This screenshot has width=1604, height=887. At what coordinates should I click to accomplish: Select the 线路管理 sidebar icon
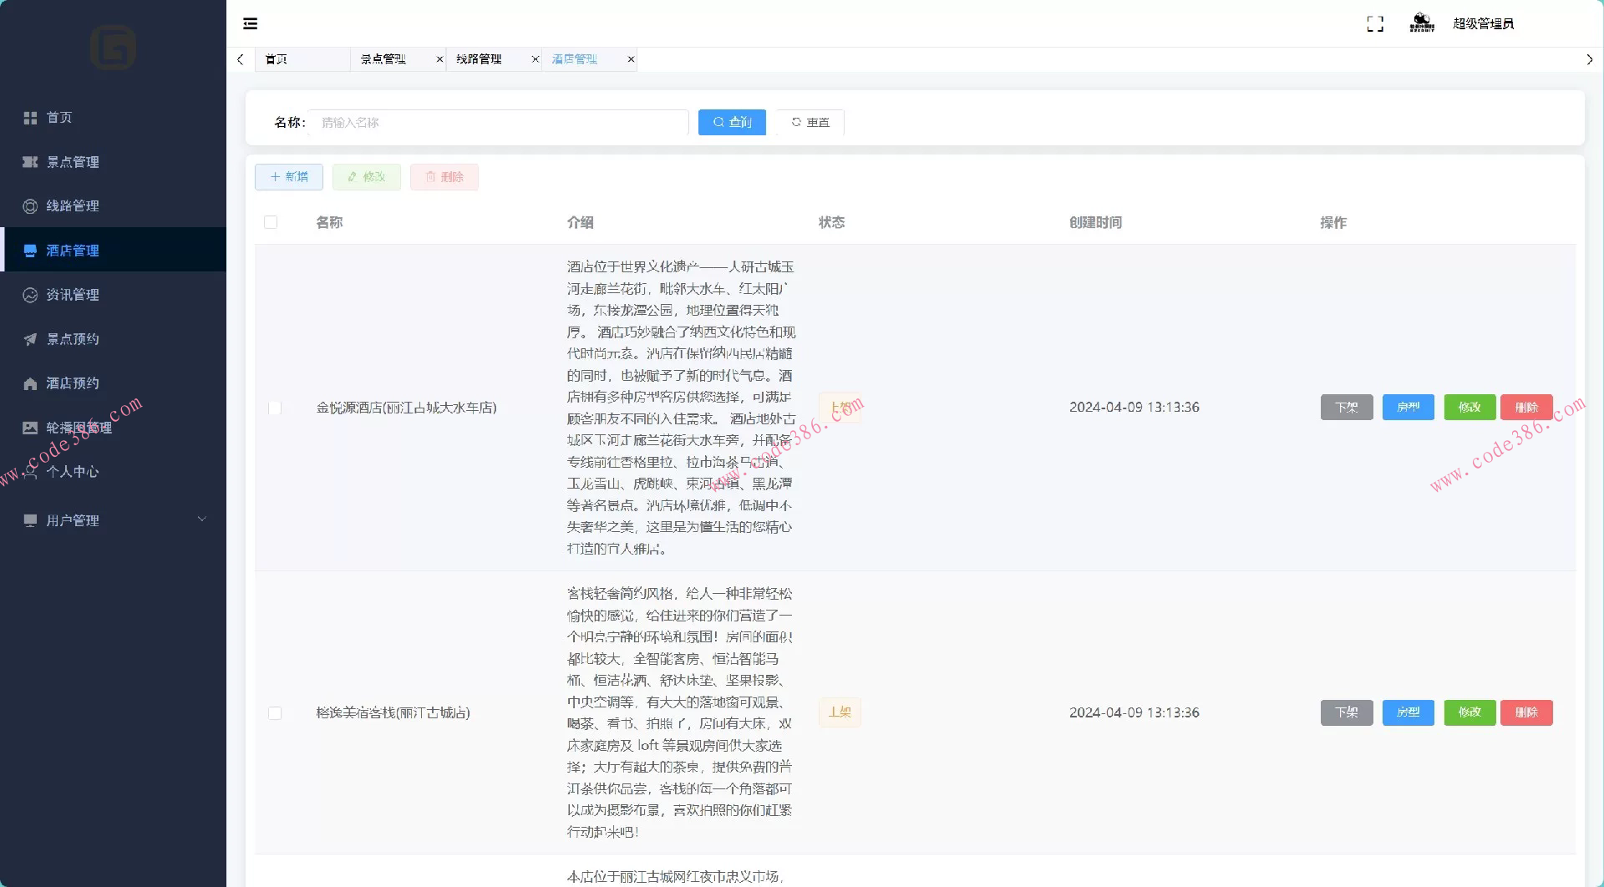pyautogui.click(x=29, y=205)
